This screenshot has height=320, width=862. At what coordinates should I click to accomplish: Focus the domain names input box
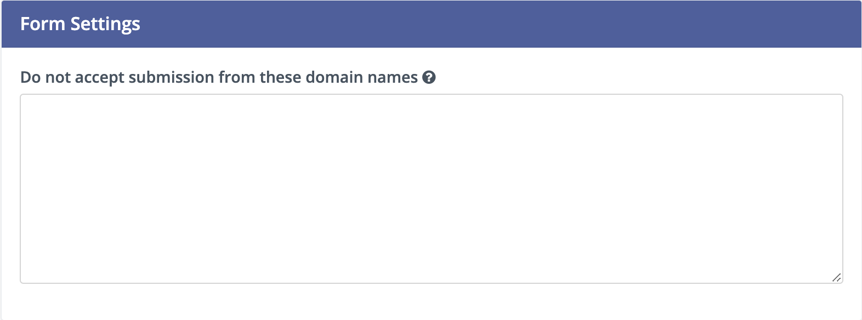pyautogui.click(x=431, y=188)
